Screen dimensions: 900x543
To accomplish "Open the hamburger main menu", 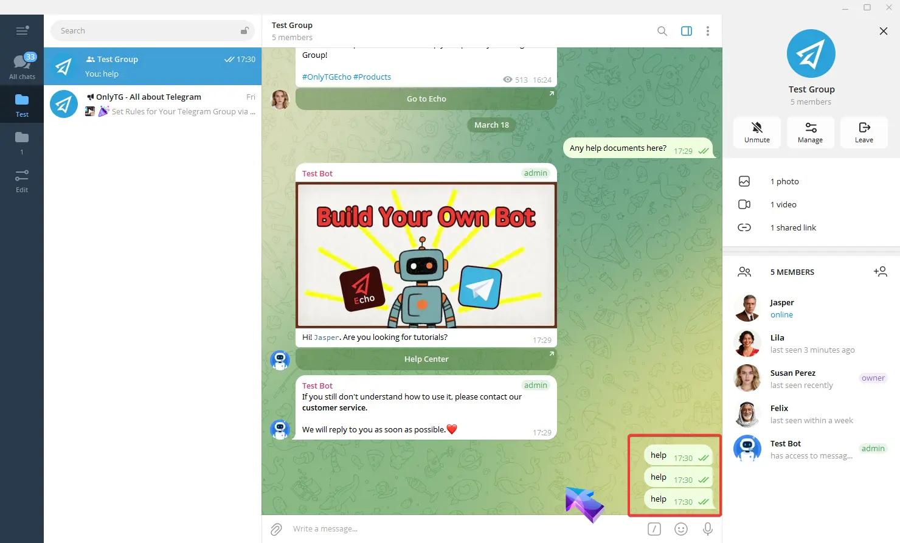I will coord(22,31).
